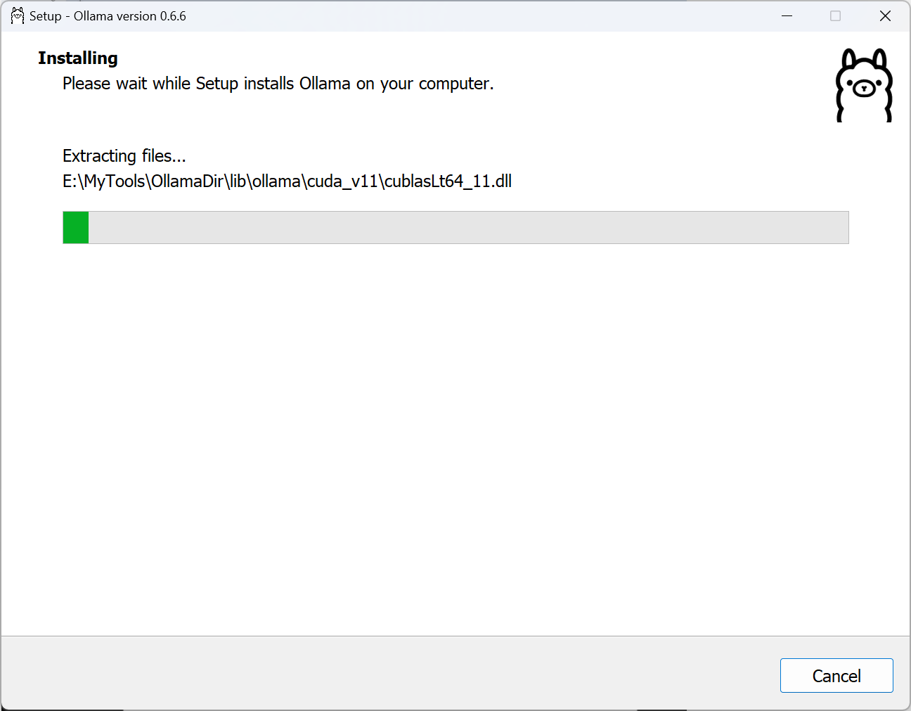The image size is (911, 711).
Task: Minimize the Ollama Setup window
Action: coord(787,15)
